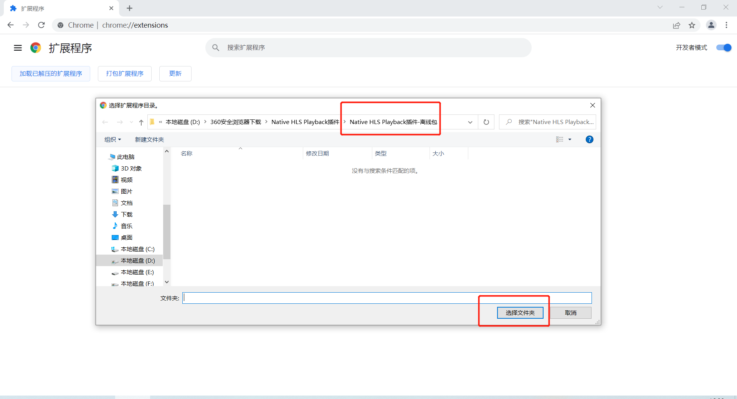Select 本地磁盘 (C:) in the sidebar tree
Screen dimensions: 737x399
tap(137, 249)
